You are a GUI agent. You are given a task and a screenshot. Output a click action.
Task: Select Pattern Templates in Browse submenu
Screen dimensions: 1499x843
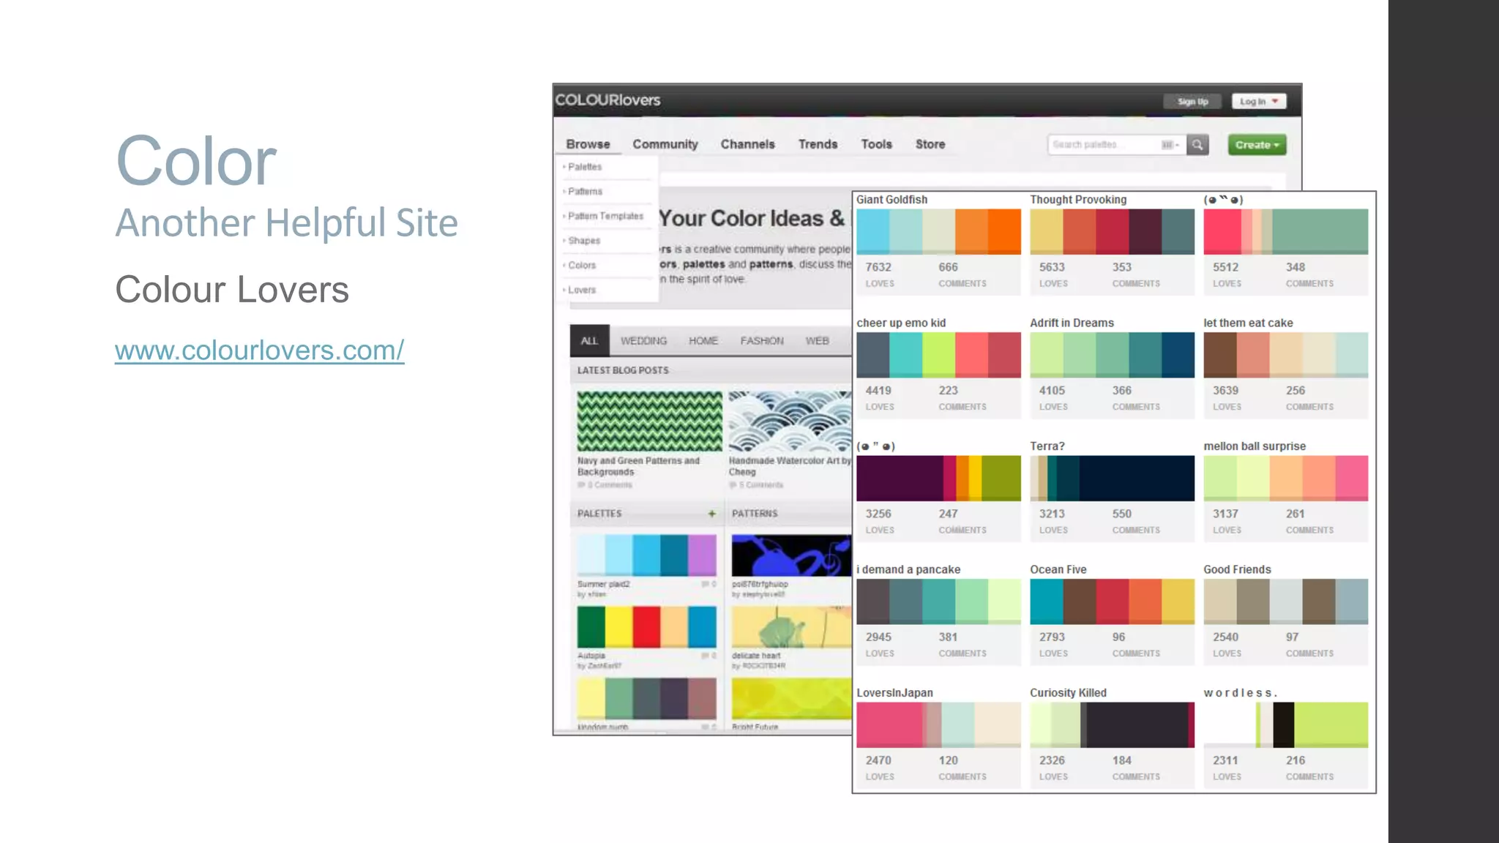[605, 216]
